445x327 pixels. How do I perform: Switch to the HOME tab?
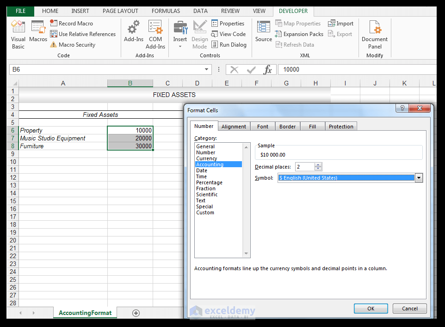[50, 11]
